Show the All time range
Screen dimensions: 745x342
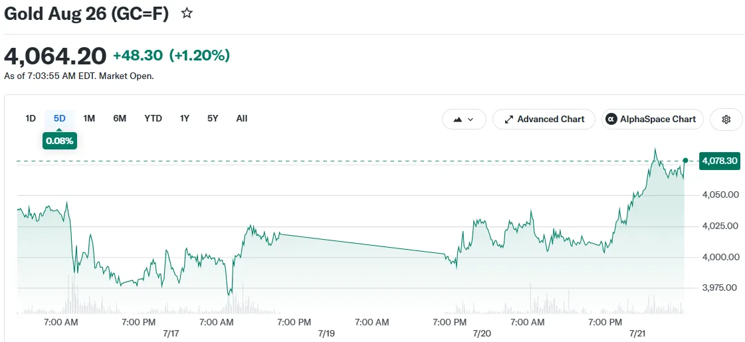coord(242,118)
